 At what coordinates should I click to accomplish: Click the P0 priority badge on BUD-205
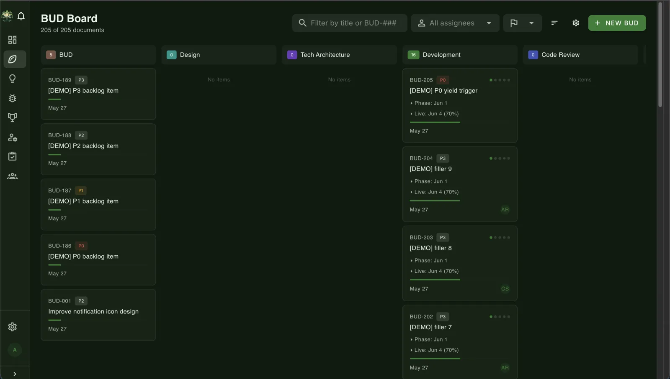point(443,80)
